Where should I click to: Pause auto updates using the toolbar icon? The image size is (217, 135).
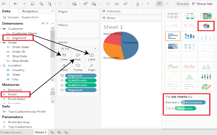[50, 4]
